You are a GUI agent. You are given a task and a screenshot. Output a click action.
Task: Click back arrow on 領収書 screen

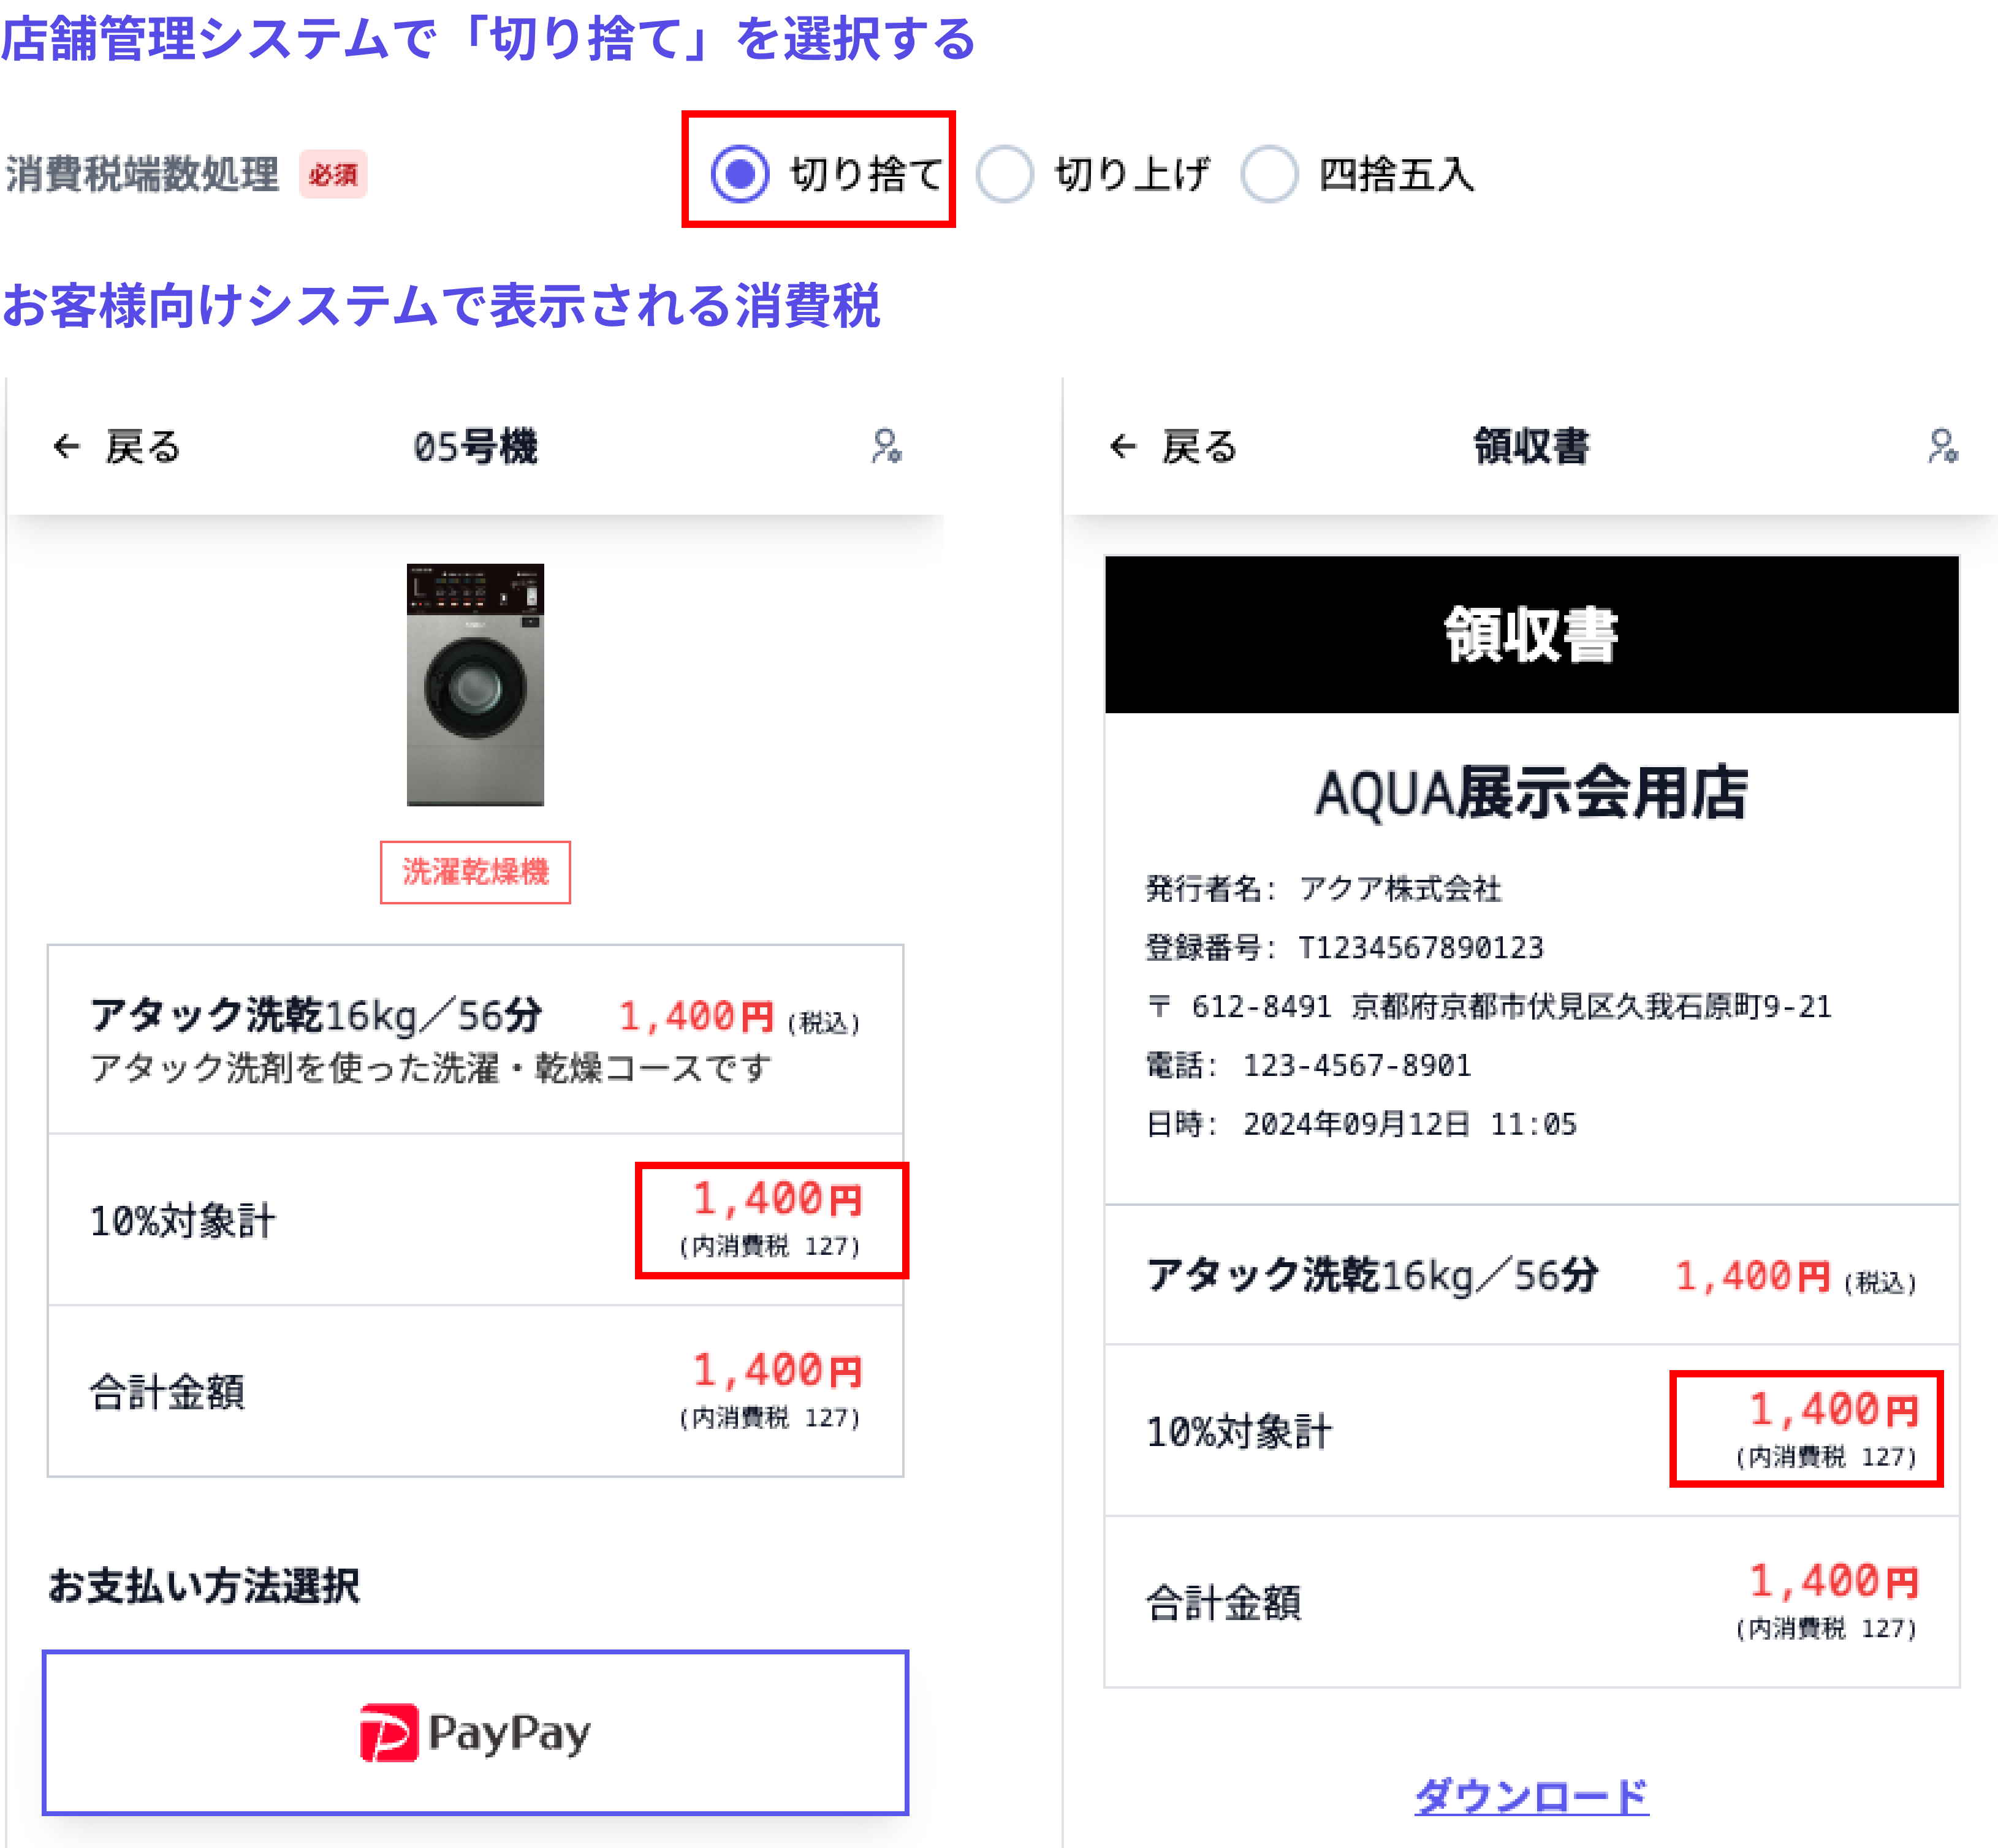pyautogui.click(x=1123, y=446)
